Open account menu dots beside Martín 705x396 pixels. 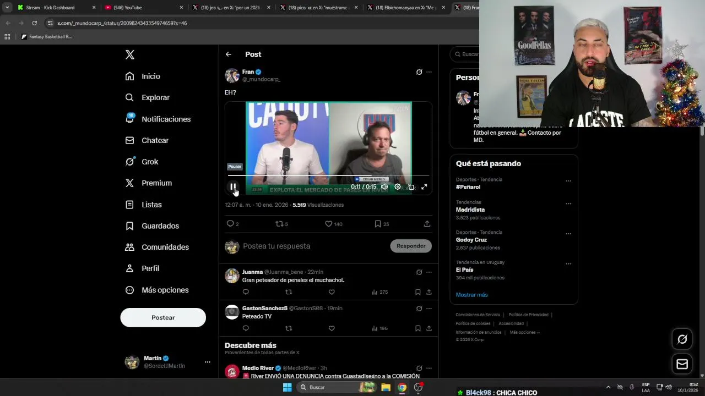pyautogui.click(x=208, y=362)
